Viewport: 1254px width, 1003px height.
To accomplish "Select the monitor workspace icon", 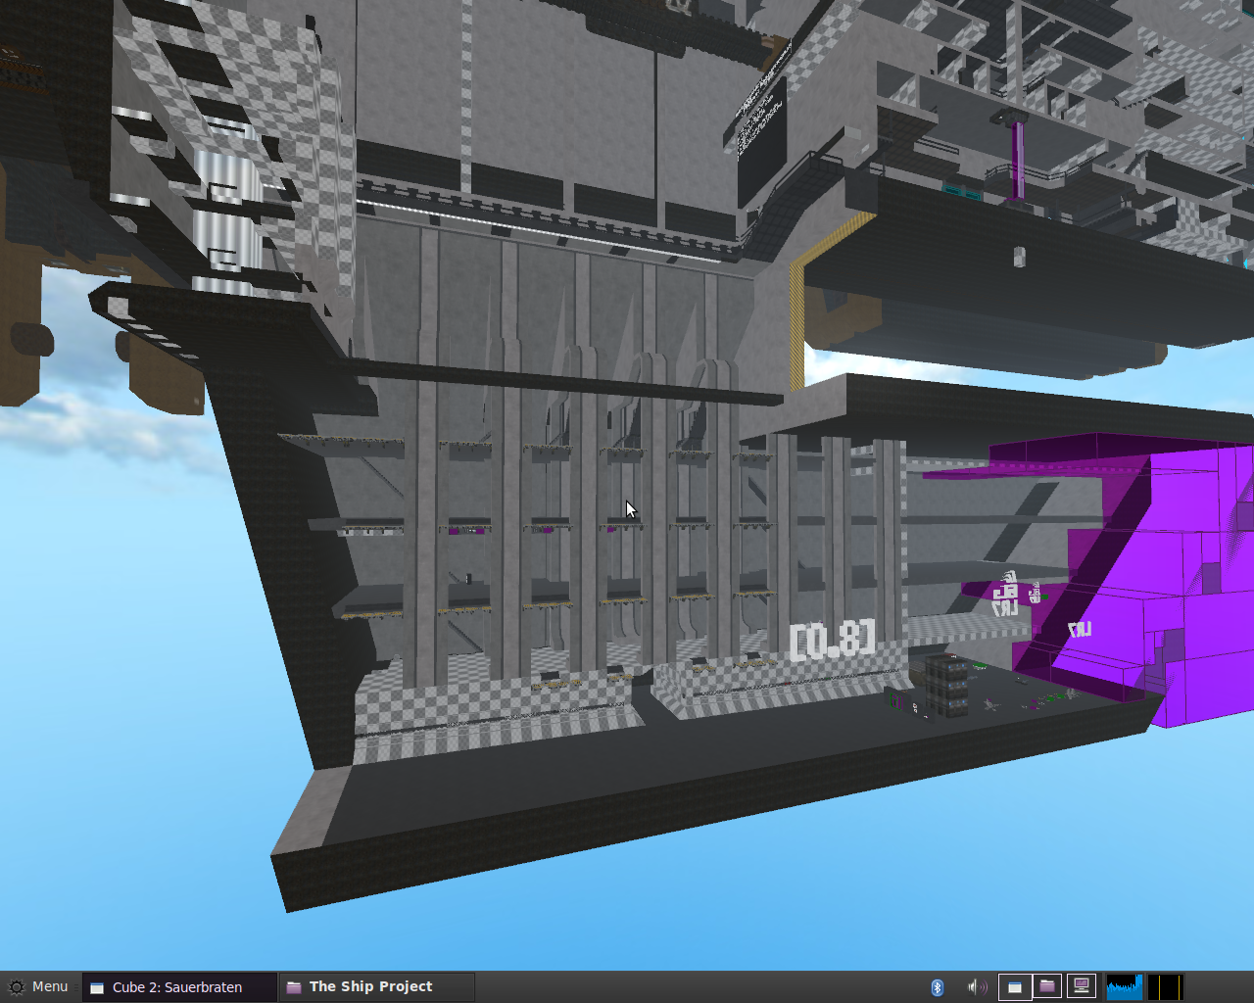I will point(1082,986).
